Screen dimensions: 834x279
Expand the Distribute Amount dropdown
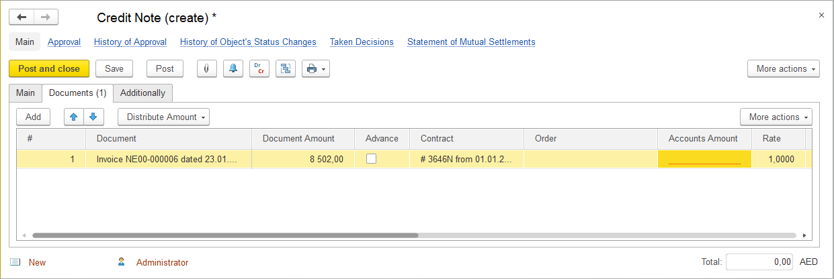163,117
